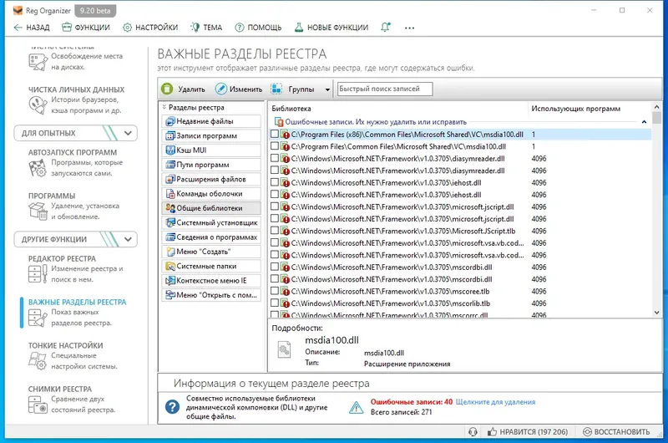Select Пути программ registry section

212,165
